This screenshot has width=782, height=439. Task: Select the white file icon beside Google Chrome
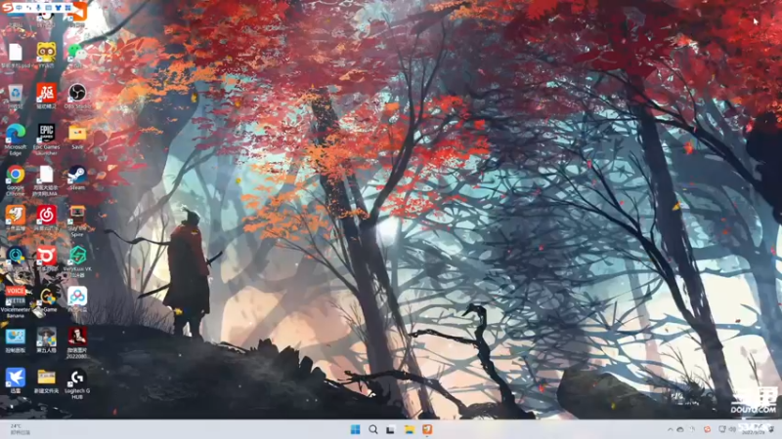pos(46,176)
